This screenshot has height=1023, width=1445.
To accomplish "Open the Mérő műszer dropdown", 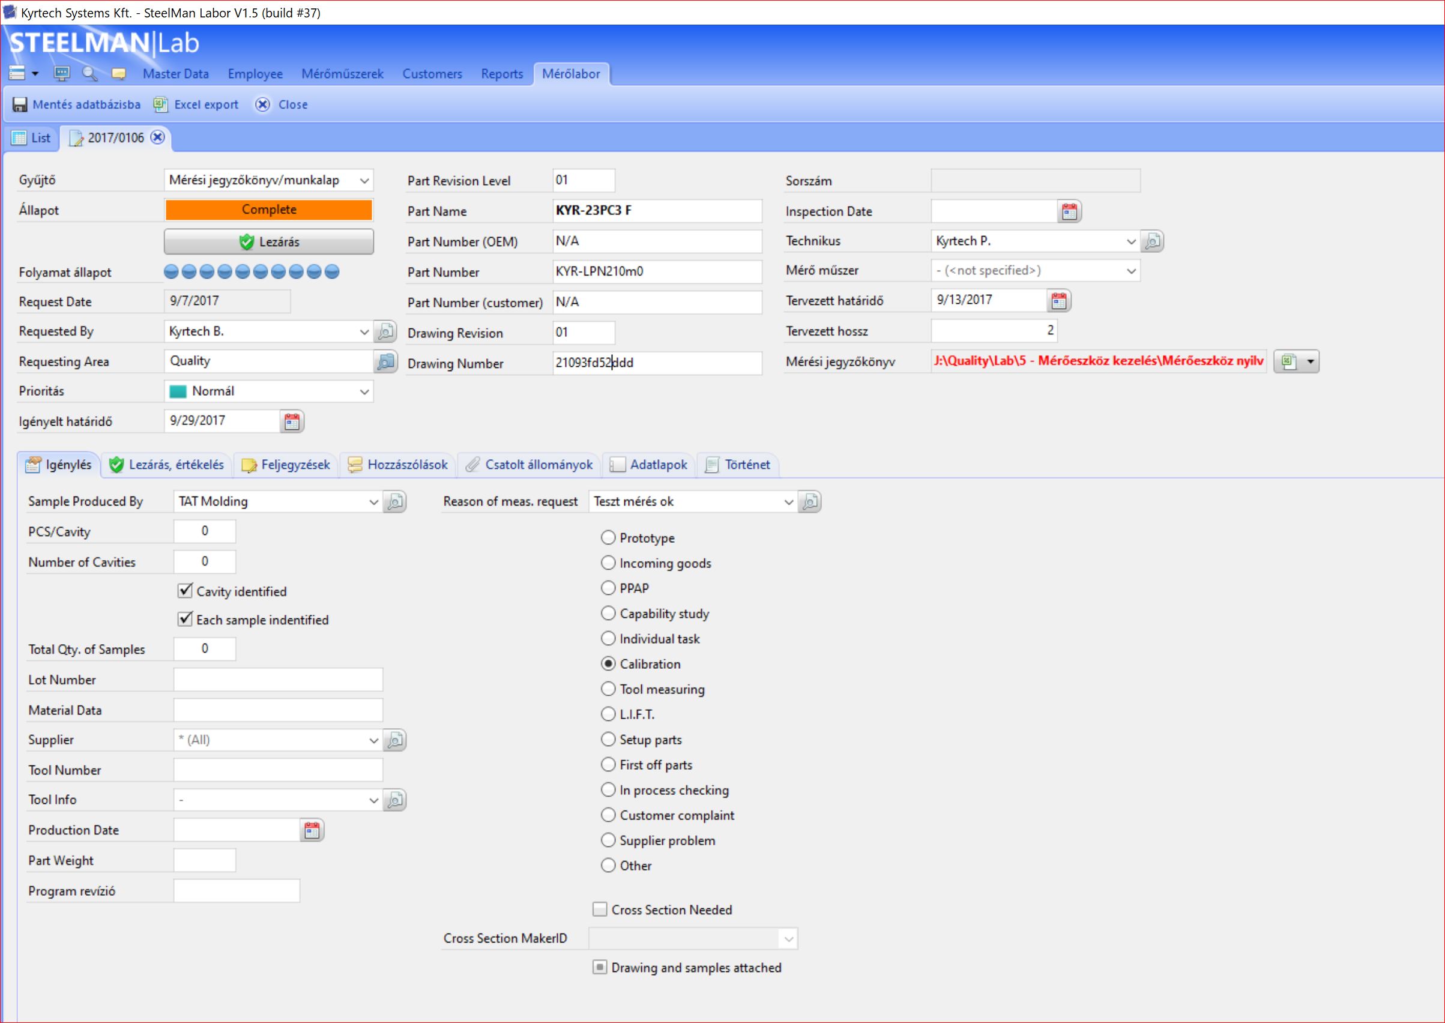I will [x=1130, y=271].
